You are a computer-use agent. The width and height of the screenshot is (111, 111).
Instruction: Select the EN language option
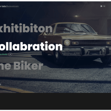tap(101, 6)
